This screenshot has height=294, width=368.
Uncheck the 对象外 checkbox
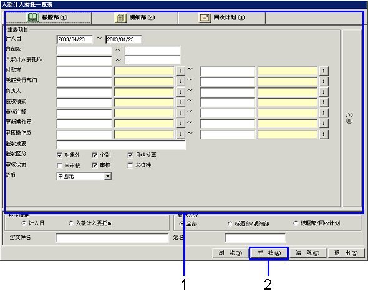click(59, 155)
